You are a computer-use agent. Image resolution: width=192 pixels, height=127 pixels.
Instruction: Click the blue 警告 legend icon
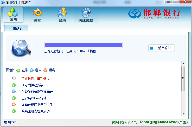32,70
